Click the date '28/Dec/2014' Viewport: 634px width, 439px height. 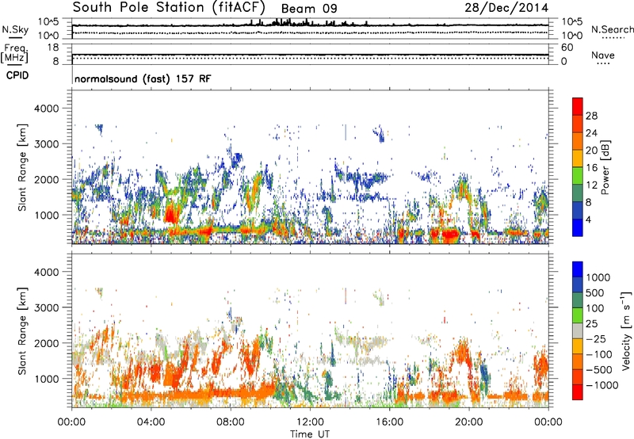[506, 8]
